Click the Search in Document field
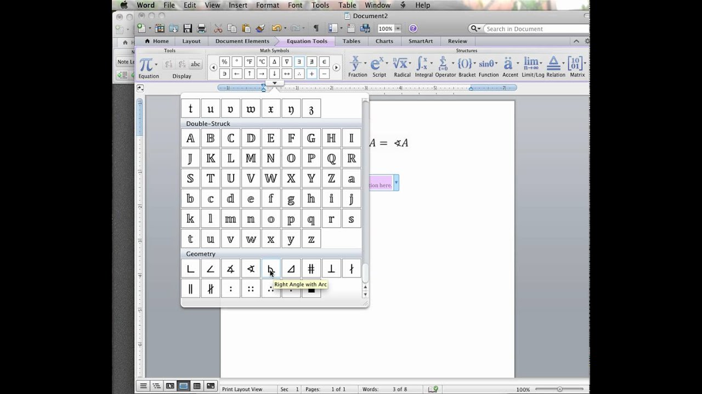702x394 pixels. coord(535,28)
